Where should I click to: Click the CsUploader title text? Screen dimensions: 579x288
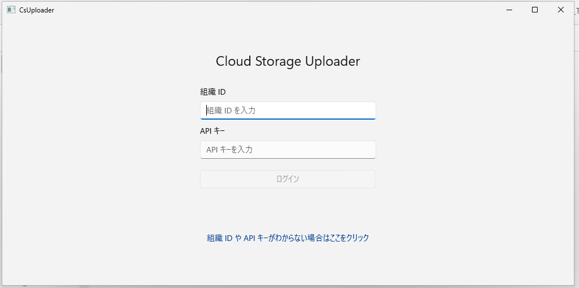pyautogui.click(x=37, y=10)
